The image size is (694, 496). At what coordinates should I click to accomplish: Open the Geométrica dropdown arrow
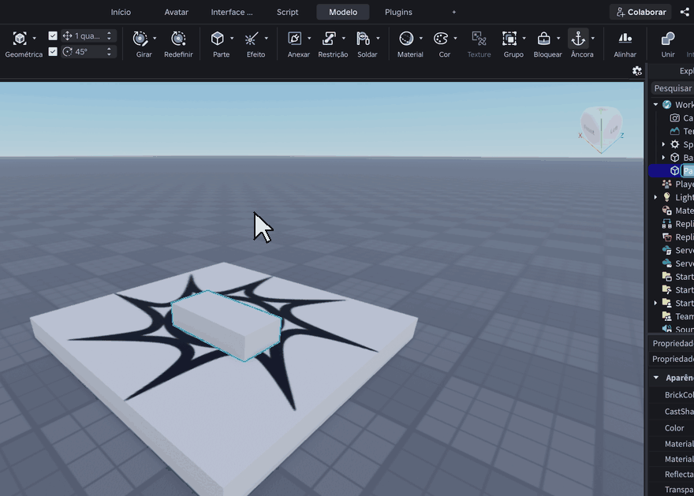point(34,39)
